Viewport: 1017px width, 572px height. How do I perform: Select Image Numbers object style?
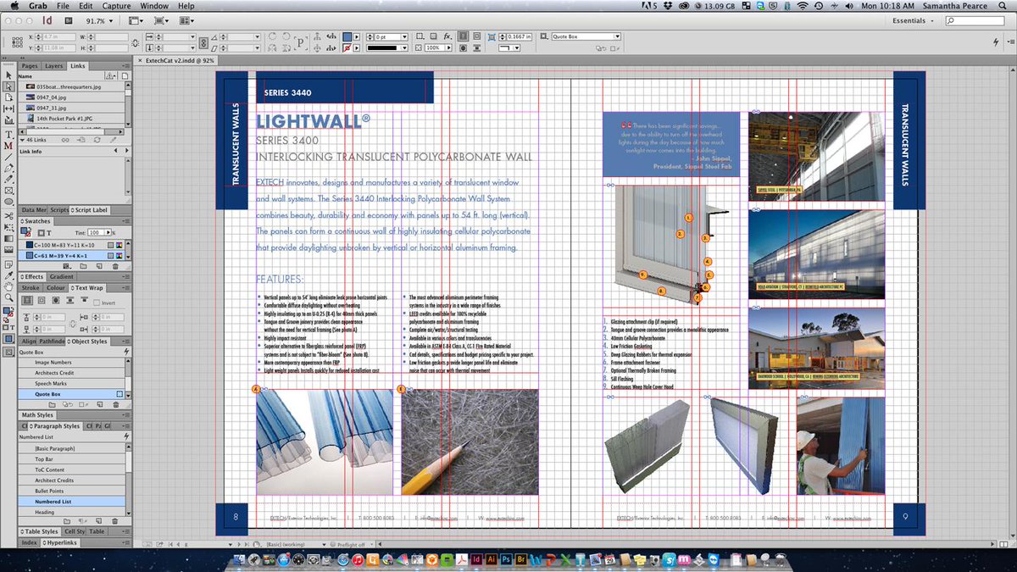pos(73,362)
